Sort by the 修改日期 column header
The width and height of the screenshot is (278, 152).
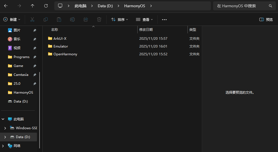click(x=146, y=29)
